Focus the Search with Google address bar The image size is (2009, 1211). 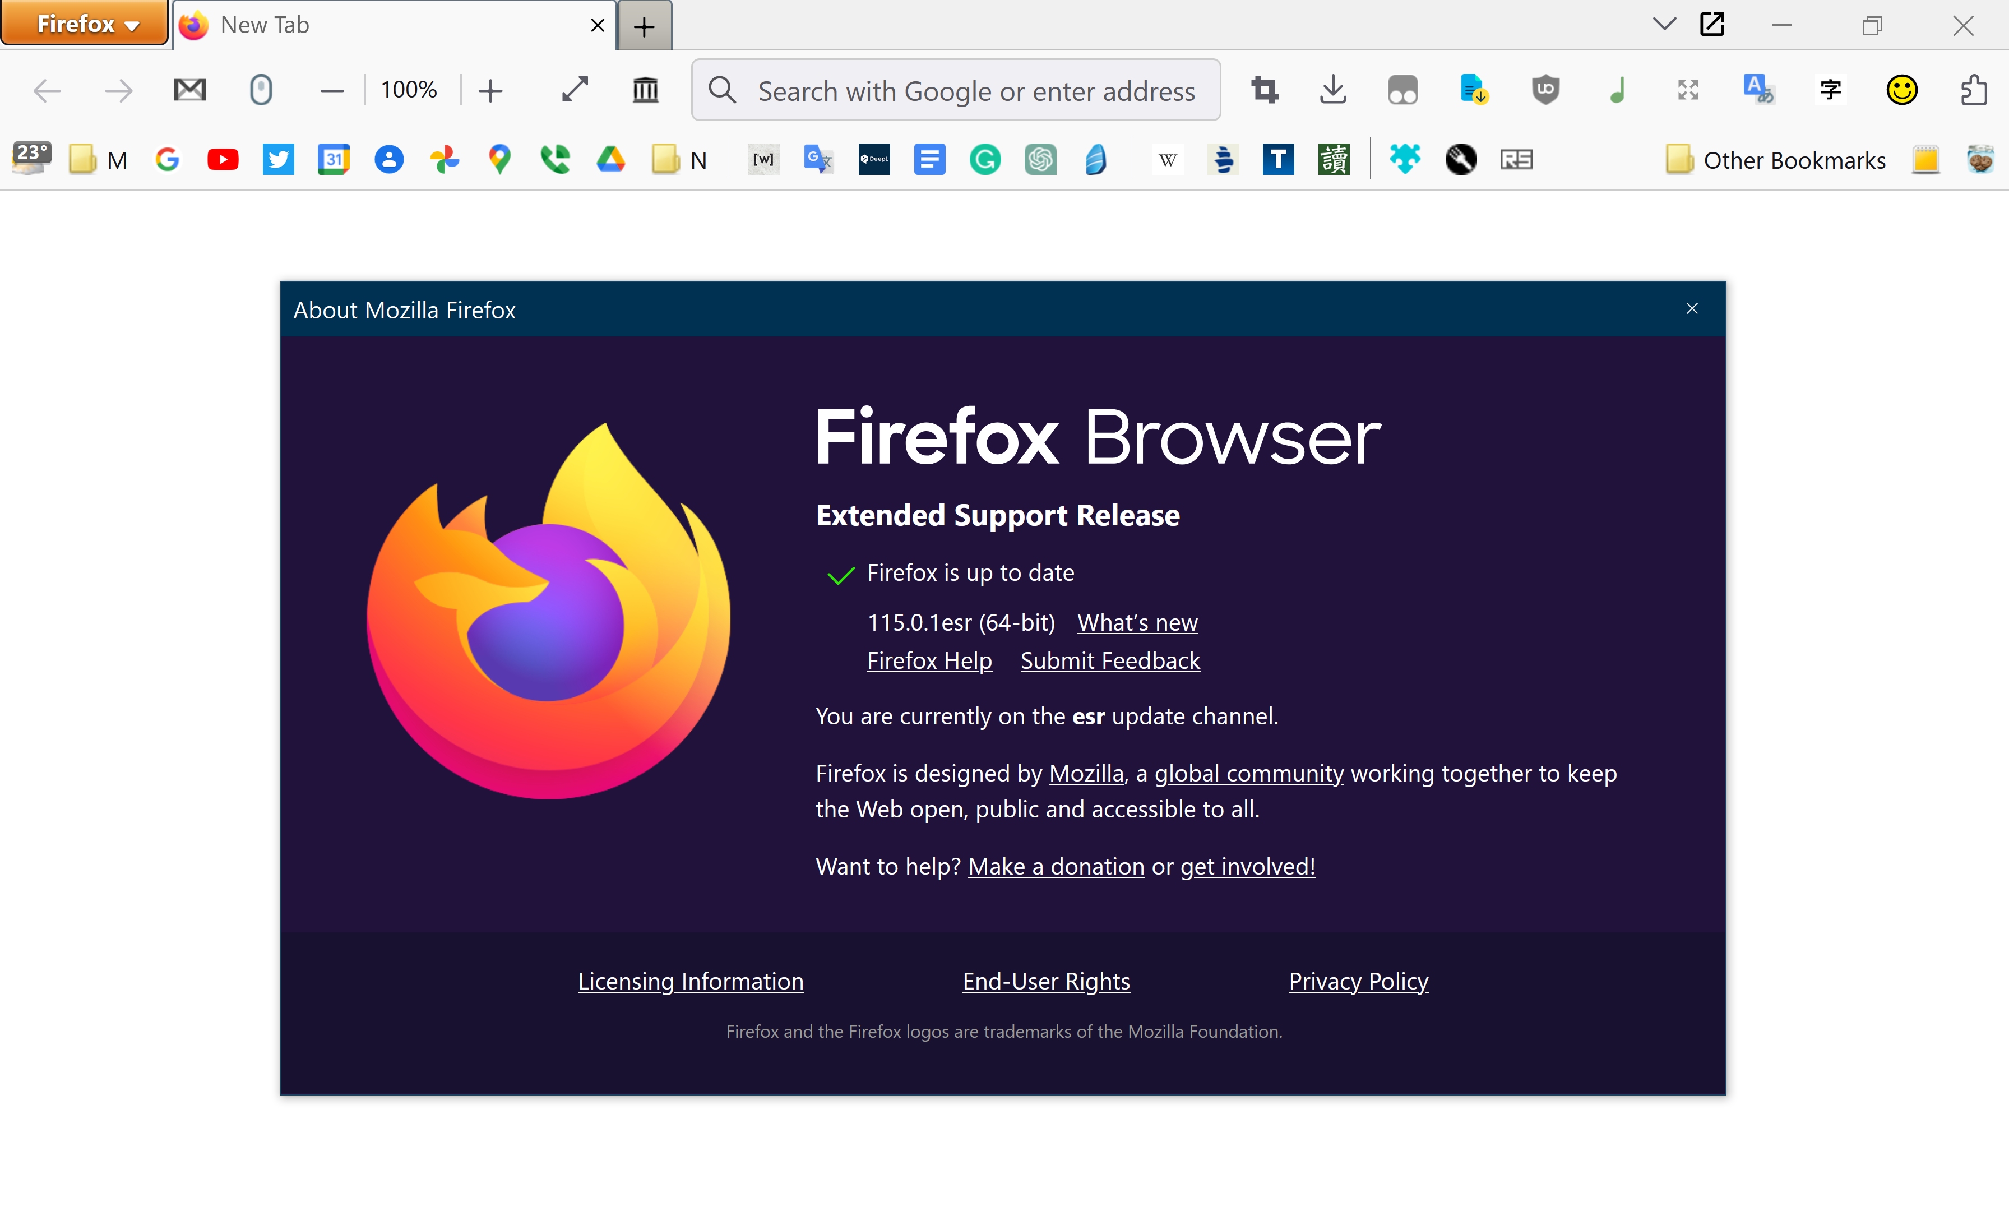click(x=956, y=90)
